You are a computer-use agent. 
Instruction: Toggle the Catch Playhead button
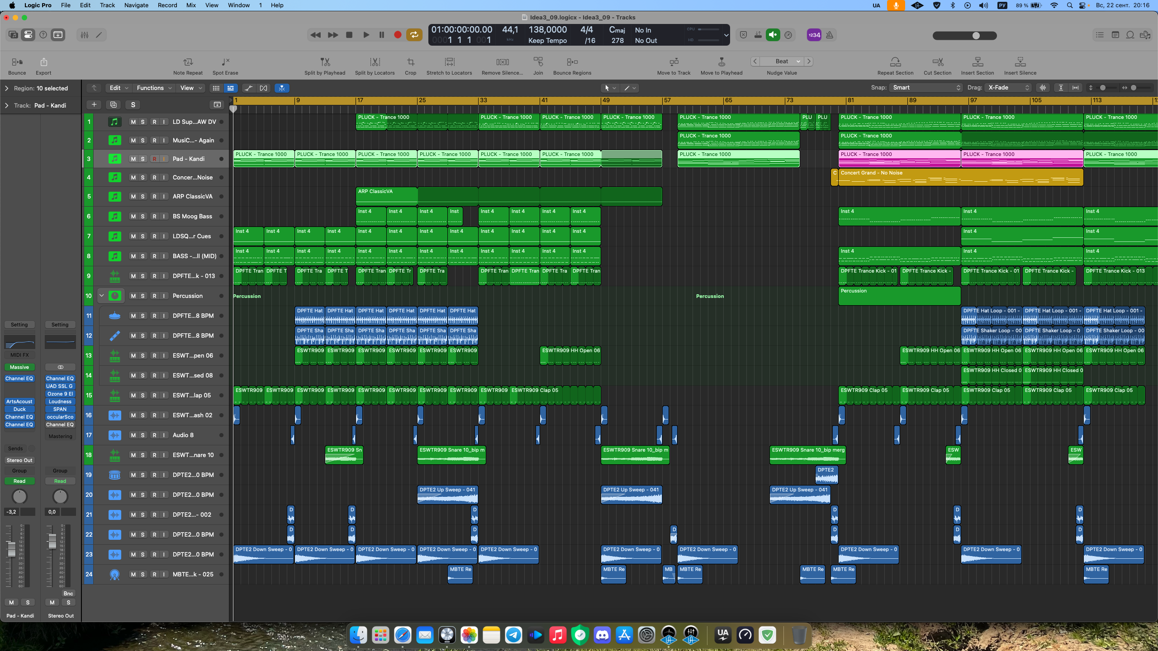(282, 88)
